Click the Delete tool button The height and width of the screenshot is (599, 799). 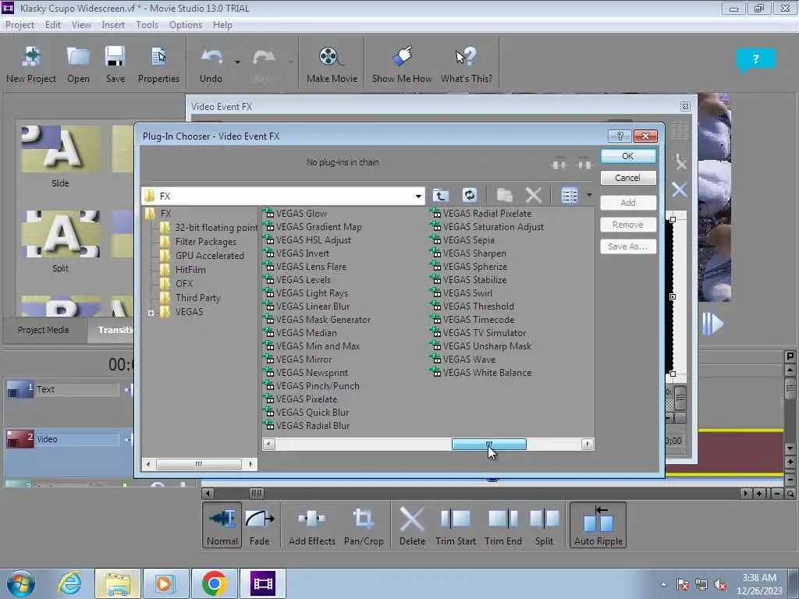412,525
